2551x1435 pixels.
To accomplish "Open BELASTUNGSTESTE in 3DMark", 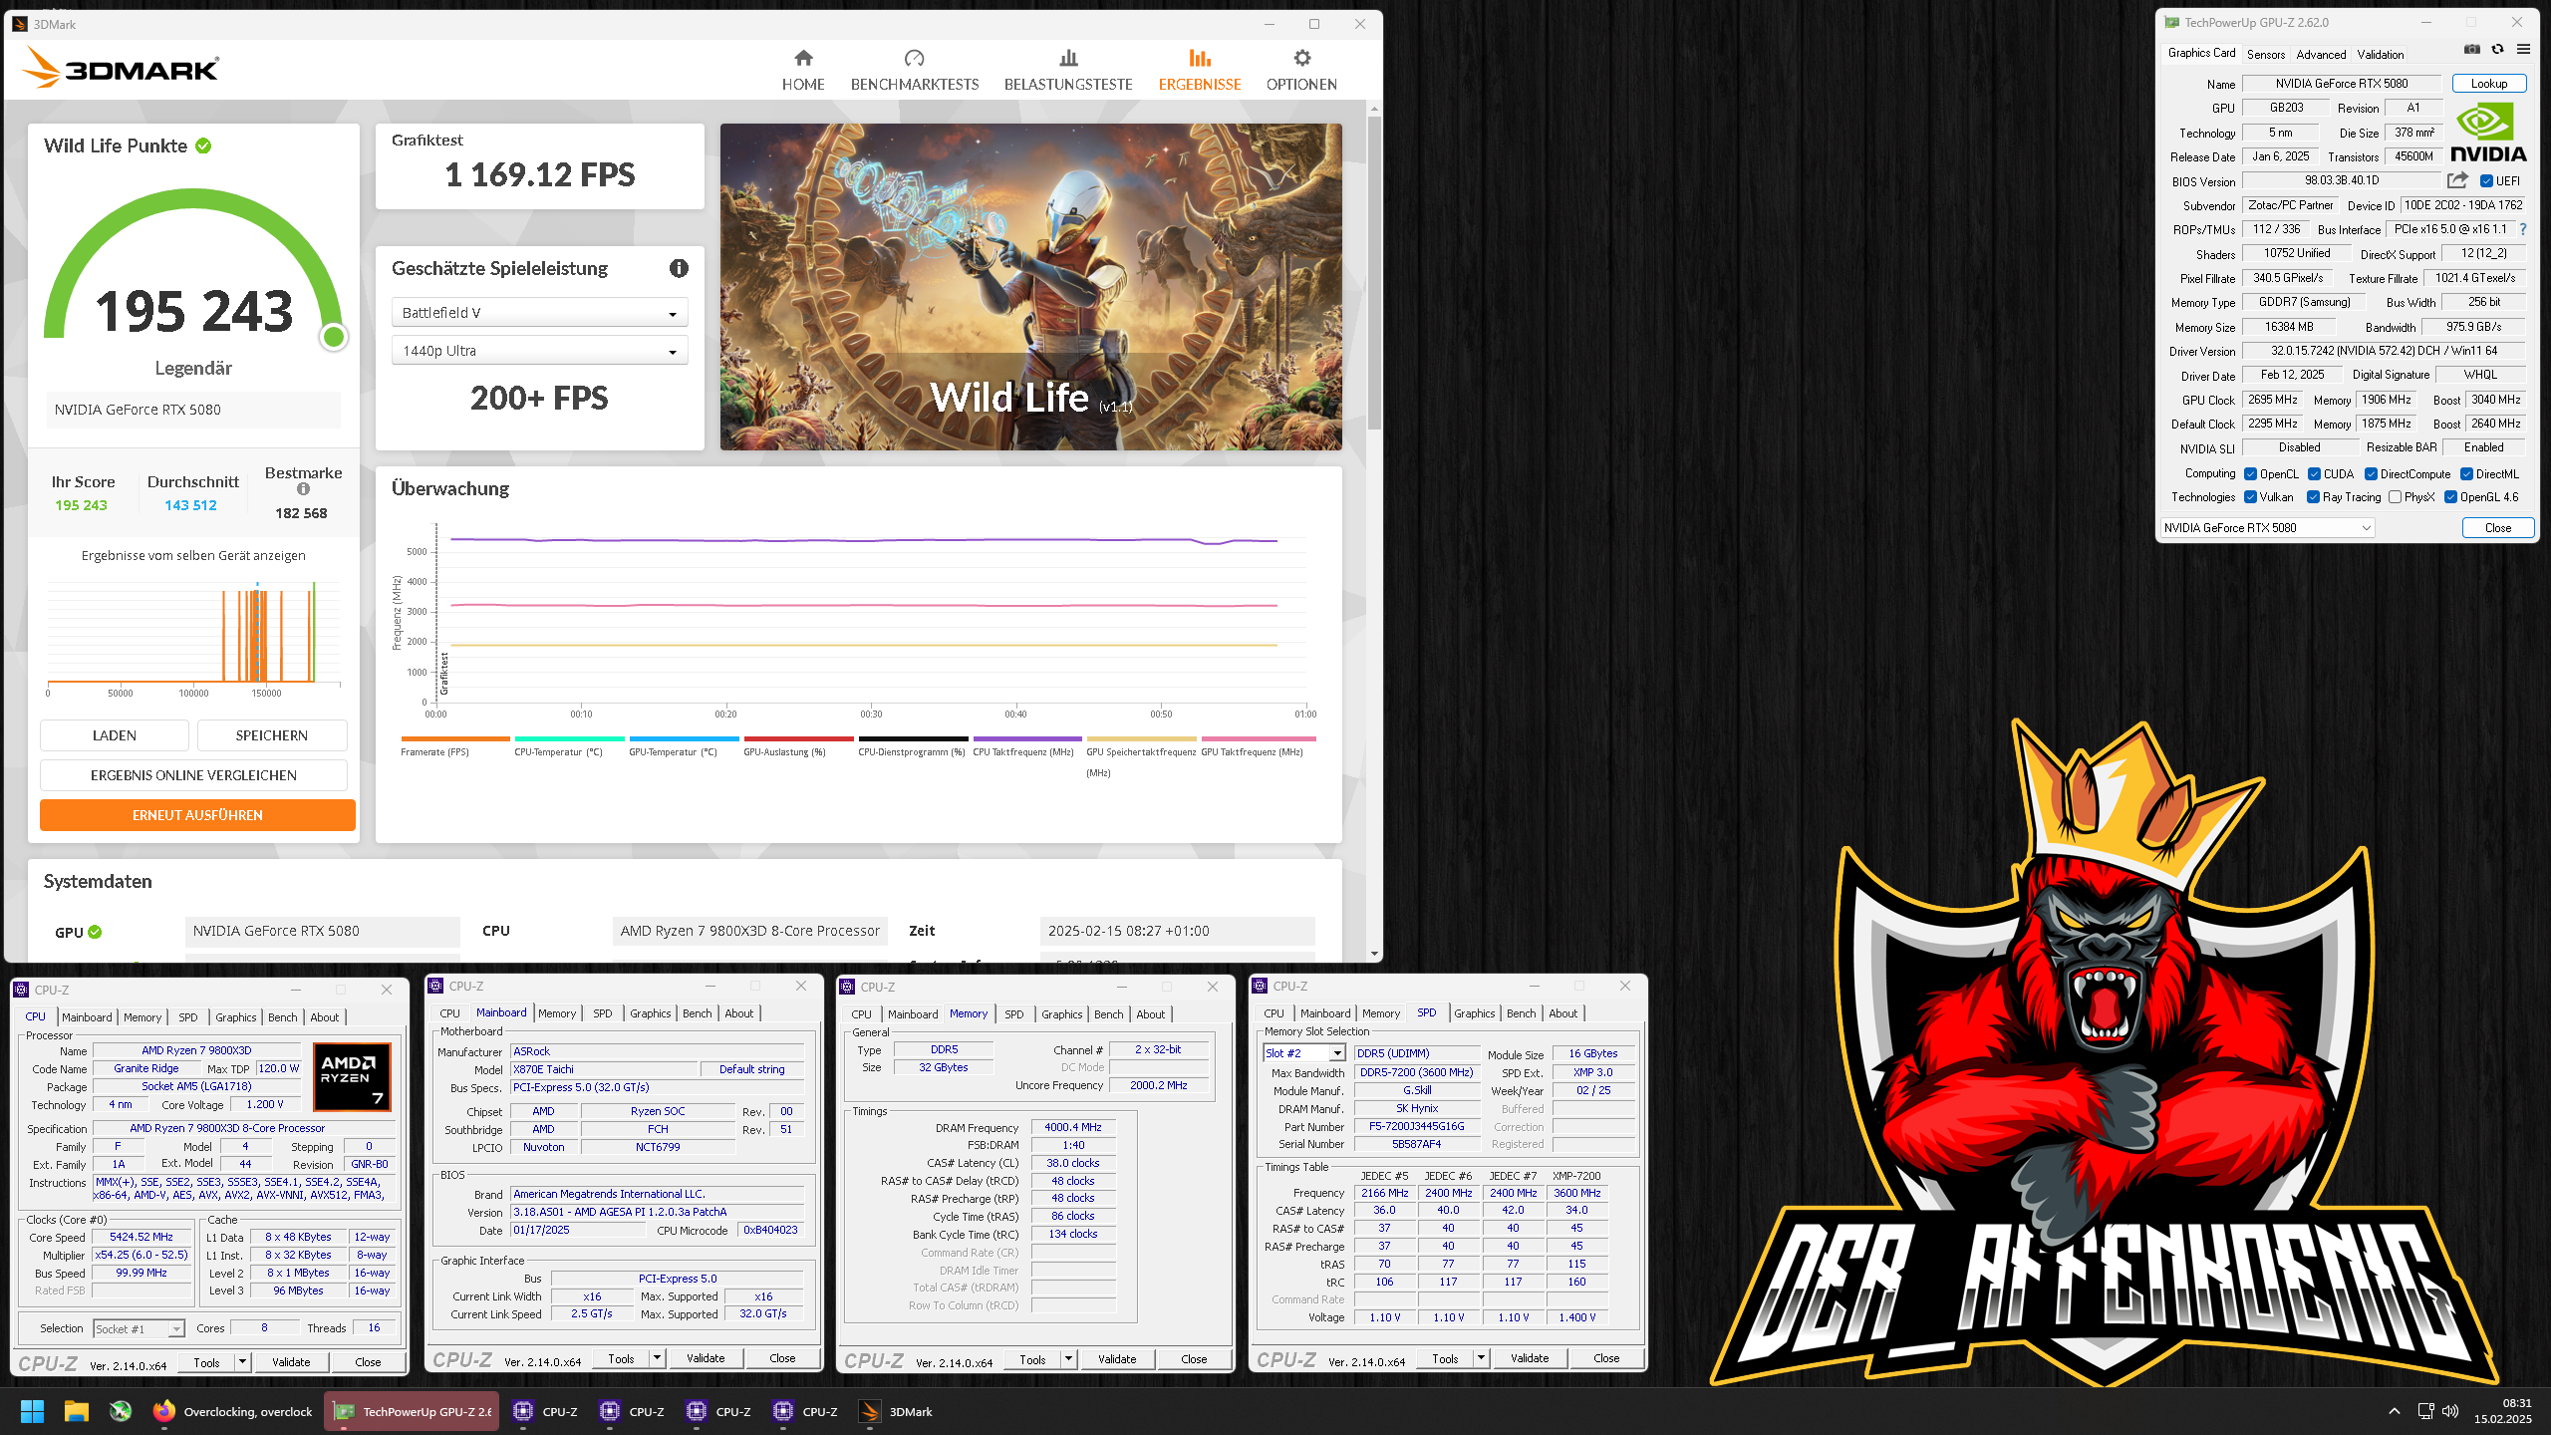I will [x=1067, y=70].
